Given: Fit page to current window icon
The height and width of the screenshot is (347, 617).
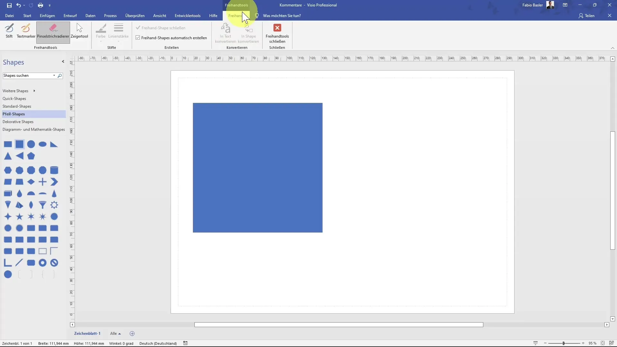Looking at the screenshot, I should (x=603, y=343).
